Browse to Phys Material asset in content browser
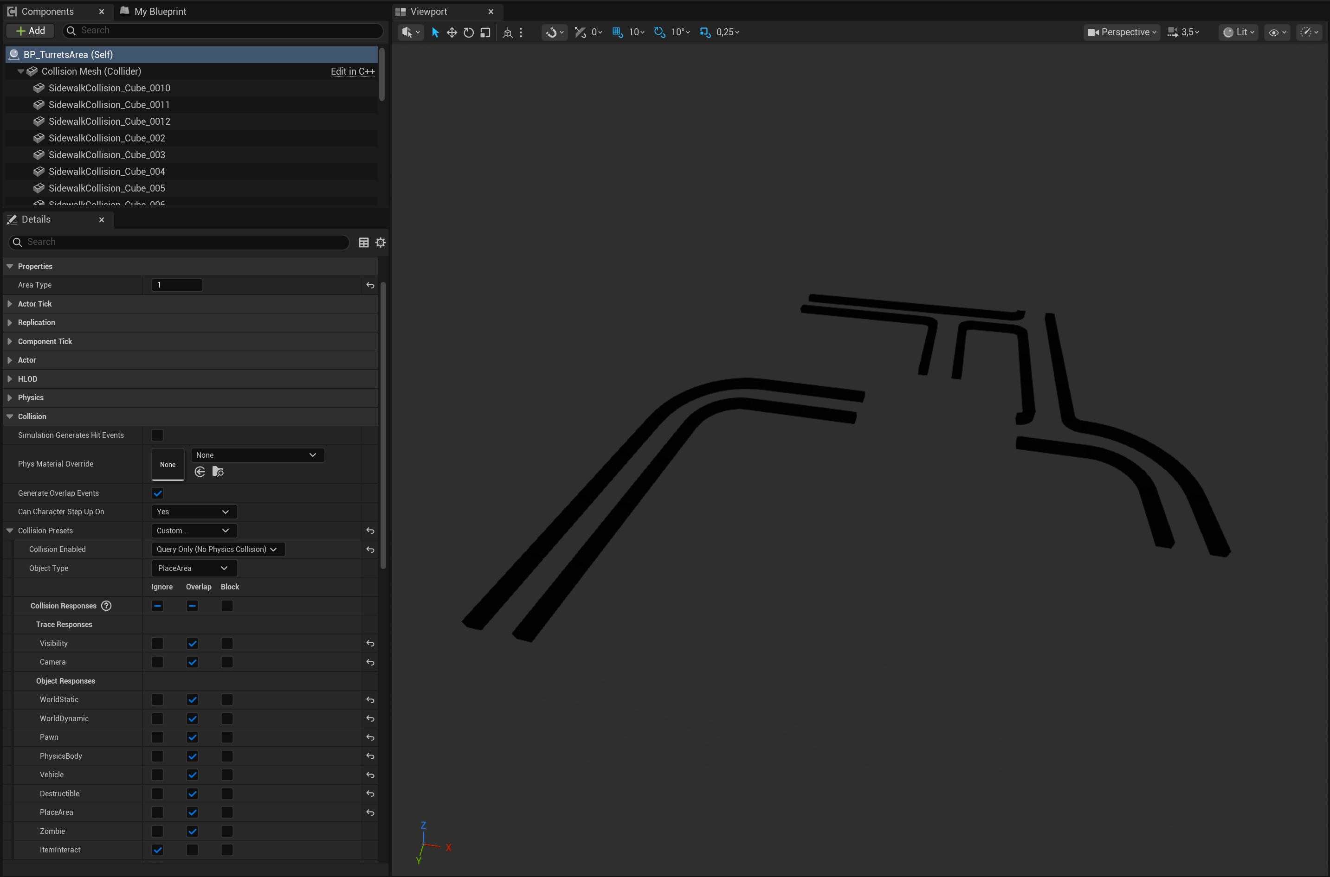This screenshot has height=877, width=1330. [218, 472]
